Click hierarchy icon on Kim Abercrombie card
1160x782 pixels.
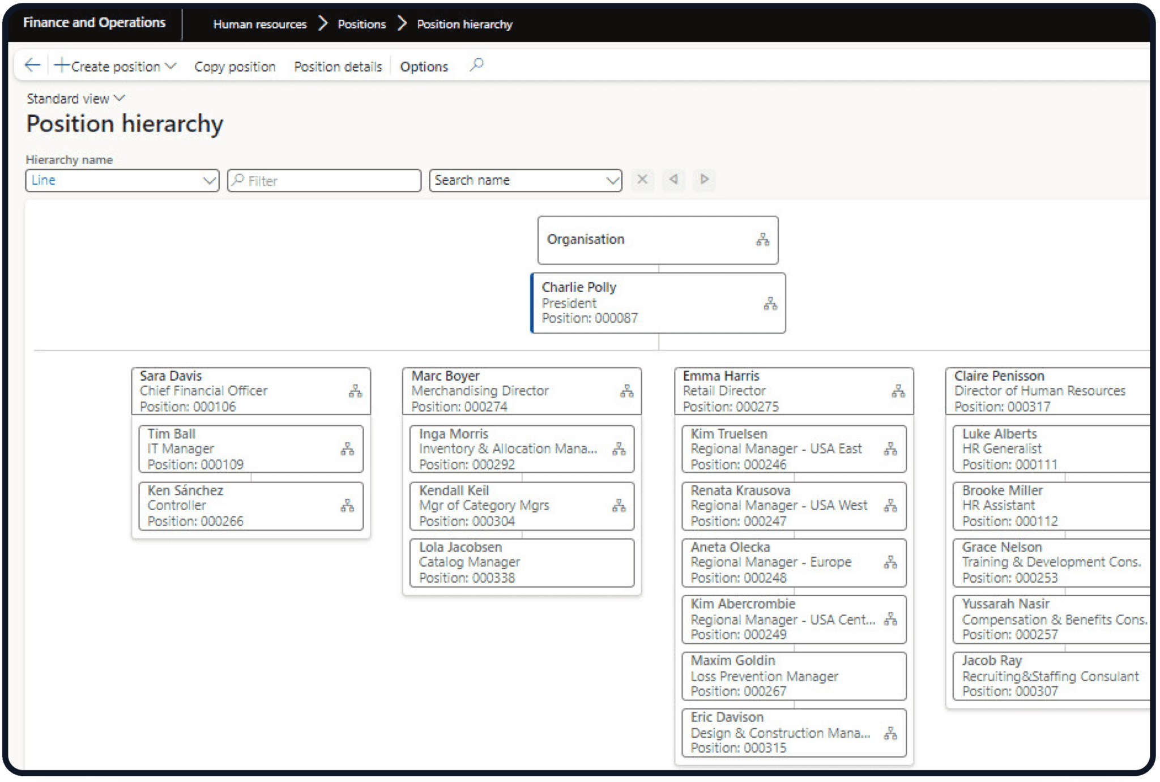(890, 619)
